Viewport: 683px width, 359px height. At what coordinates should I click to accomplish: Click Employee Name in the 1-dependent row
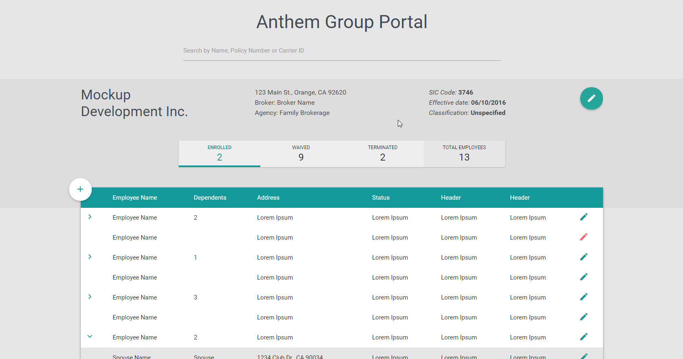pyautogui.click(x=135, y=258)
